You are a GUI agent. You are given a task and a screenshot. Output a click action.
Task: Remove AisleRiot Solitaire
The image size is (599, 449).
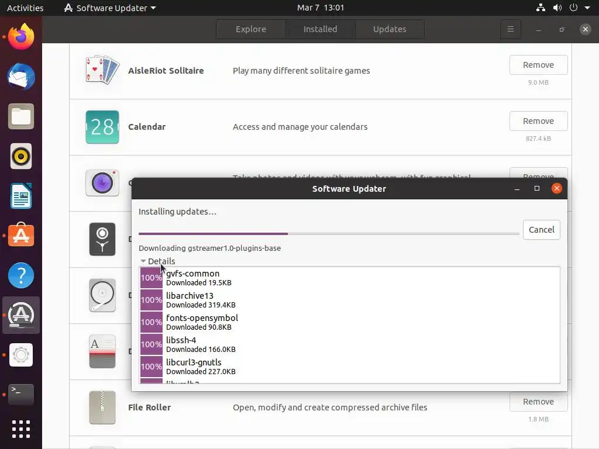click(538, 65)
